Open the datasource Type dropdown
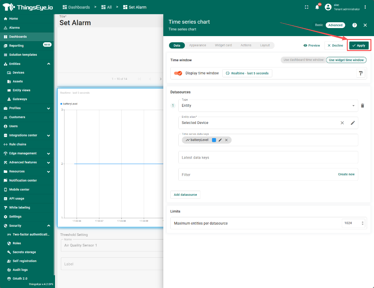 pos(268,106)
